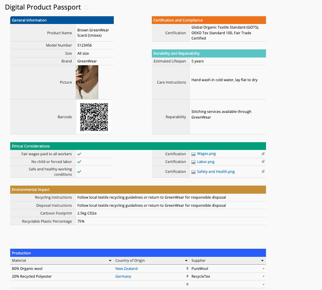
Task: Click the map pin in the empty Production row
Action: 187,284
